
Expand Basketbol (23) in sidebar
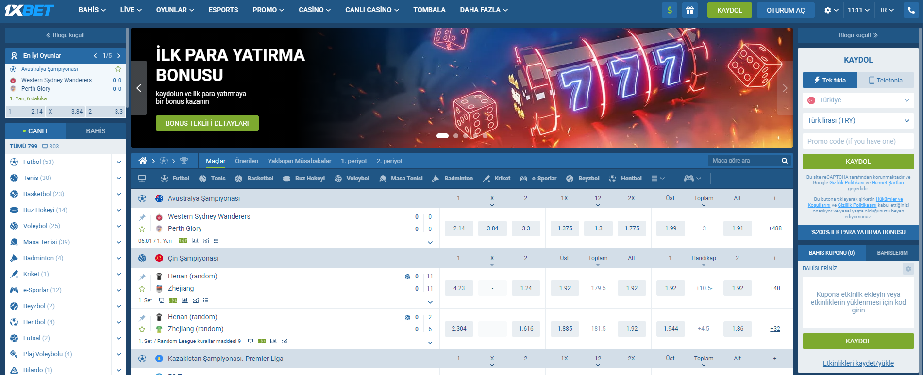119,194
